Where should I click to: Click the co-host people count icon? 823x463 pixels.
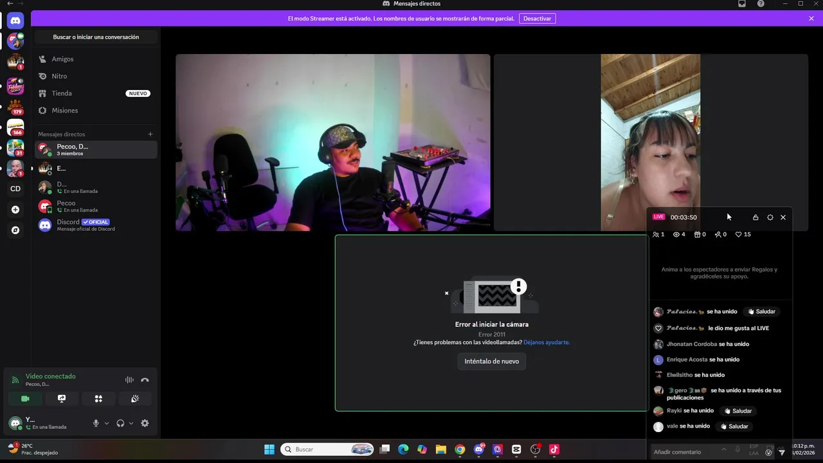click(x=658, y=235)
